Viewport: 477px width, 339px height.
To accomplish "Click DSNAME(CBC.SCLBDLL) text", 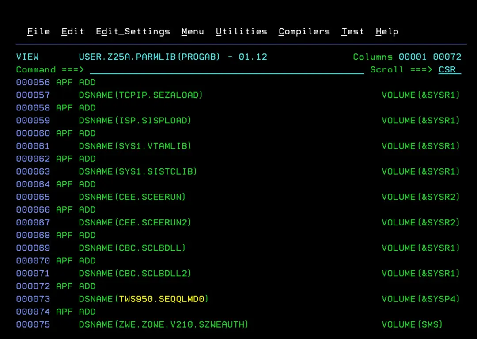I will click(x=132, y=248).
